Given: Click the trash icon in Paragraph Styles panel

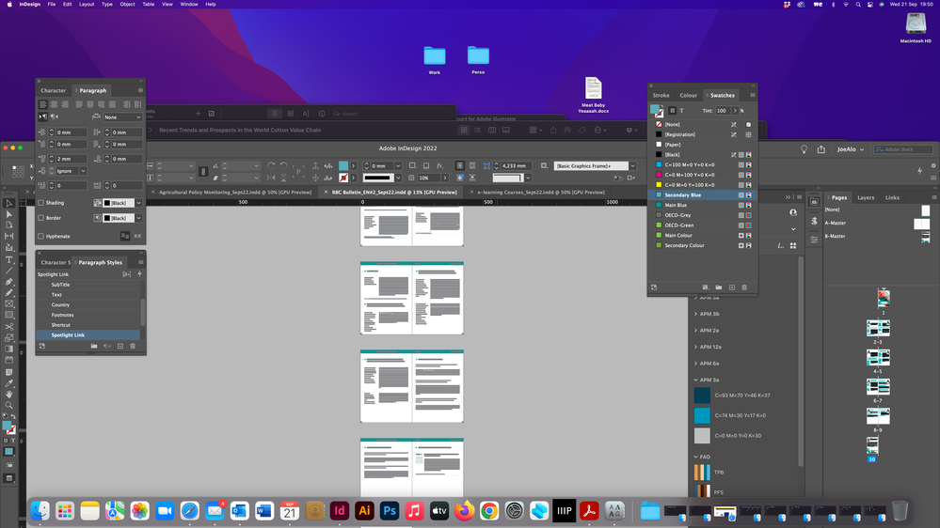Looking at the screenshot, I should pos(133,346).
